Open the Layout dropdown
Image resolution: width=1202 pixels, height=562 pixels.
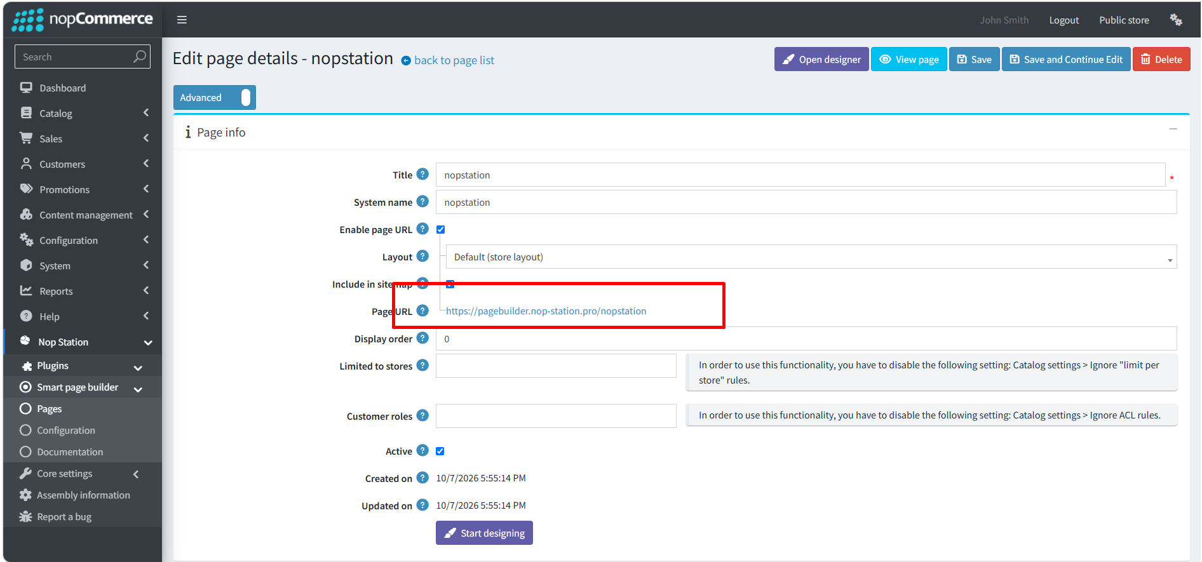811,257
